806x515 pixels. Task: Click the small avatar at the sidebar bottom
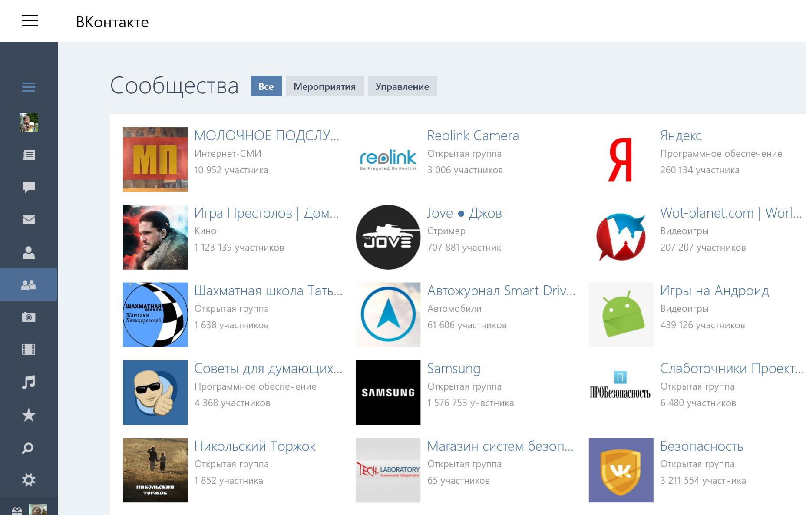click(38, 509)
